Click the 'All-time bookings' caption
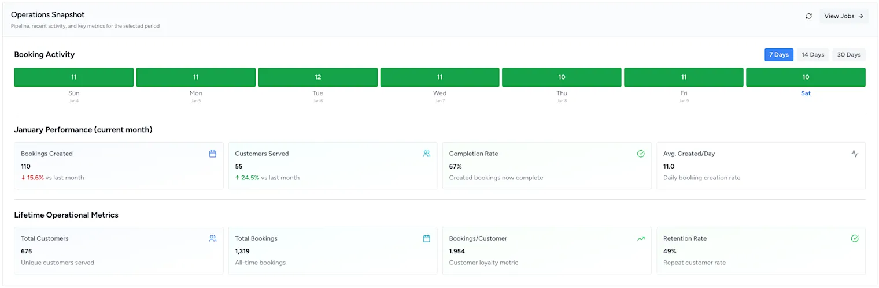The width and height of the screenshot is (879, 288). [x=260, y=263]
